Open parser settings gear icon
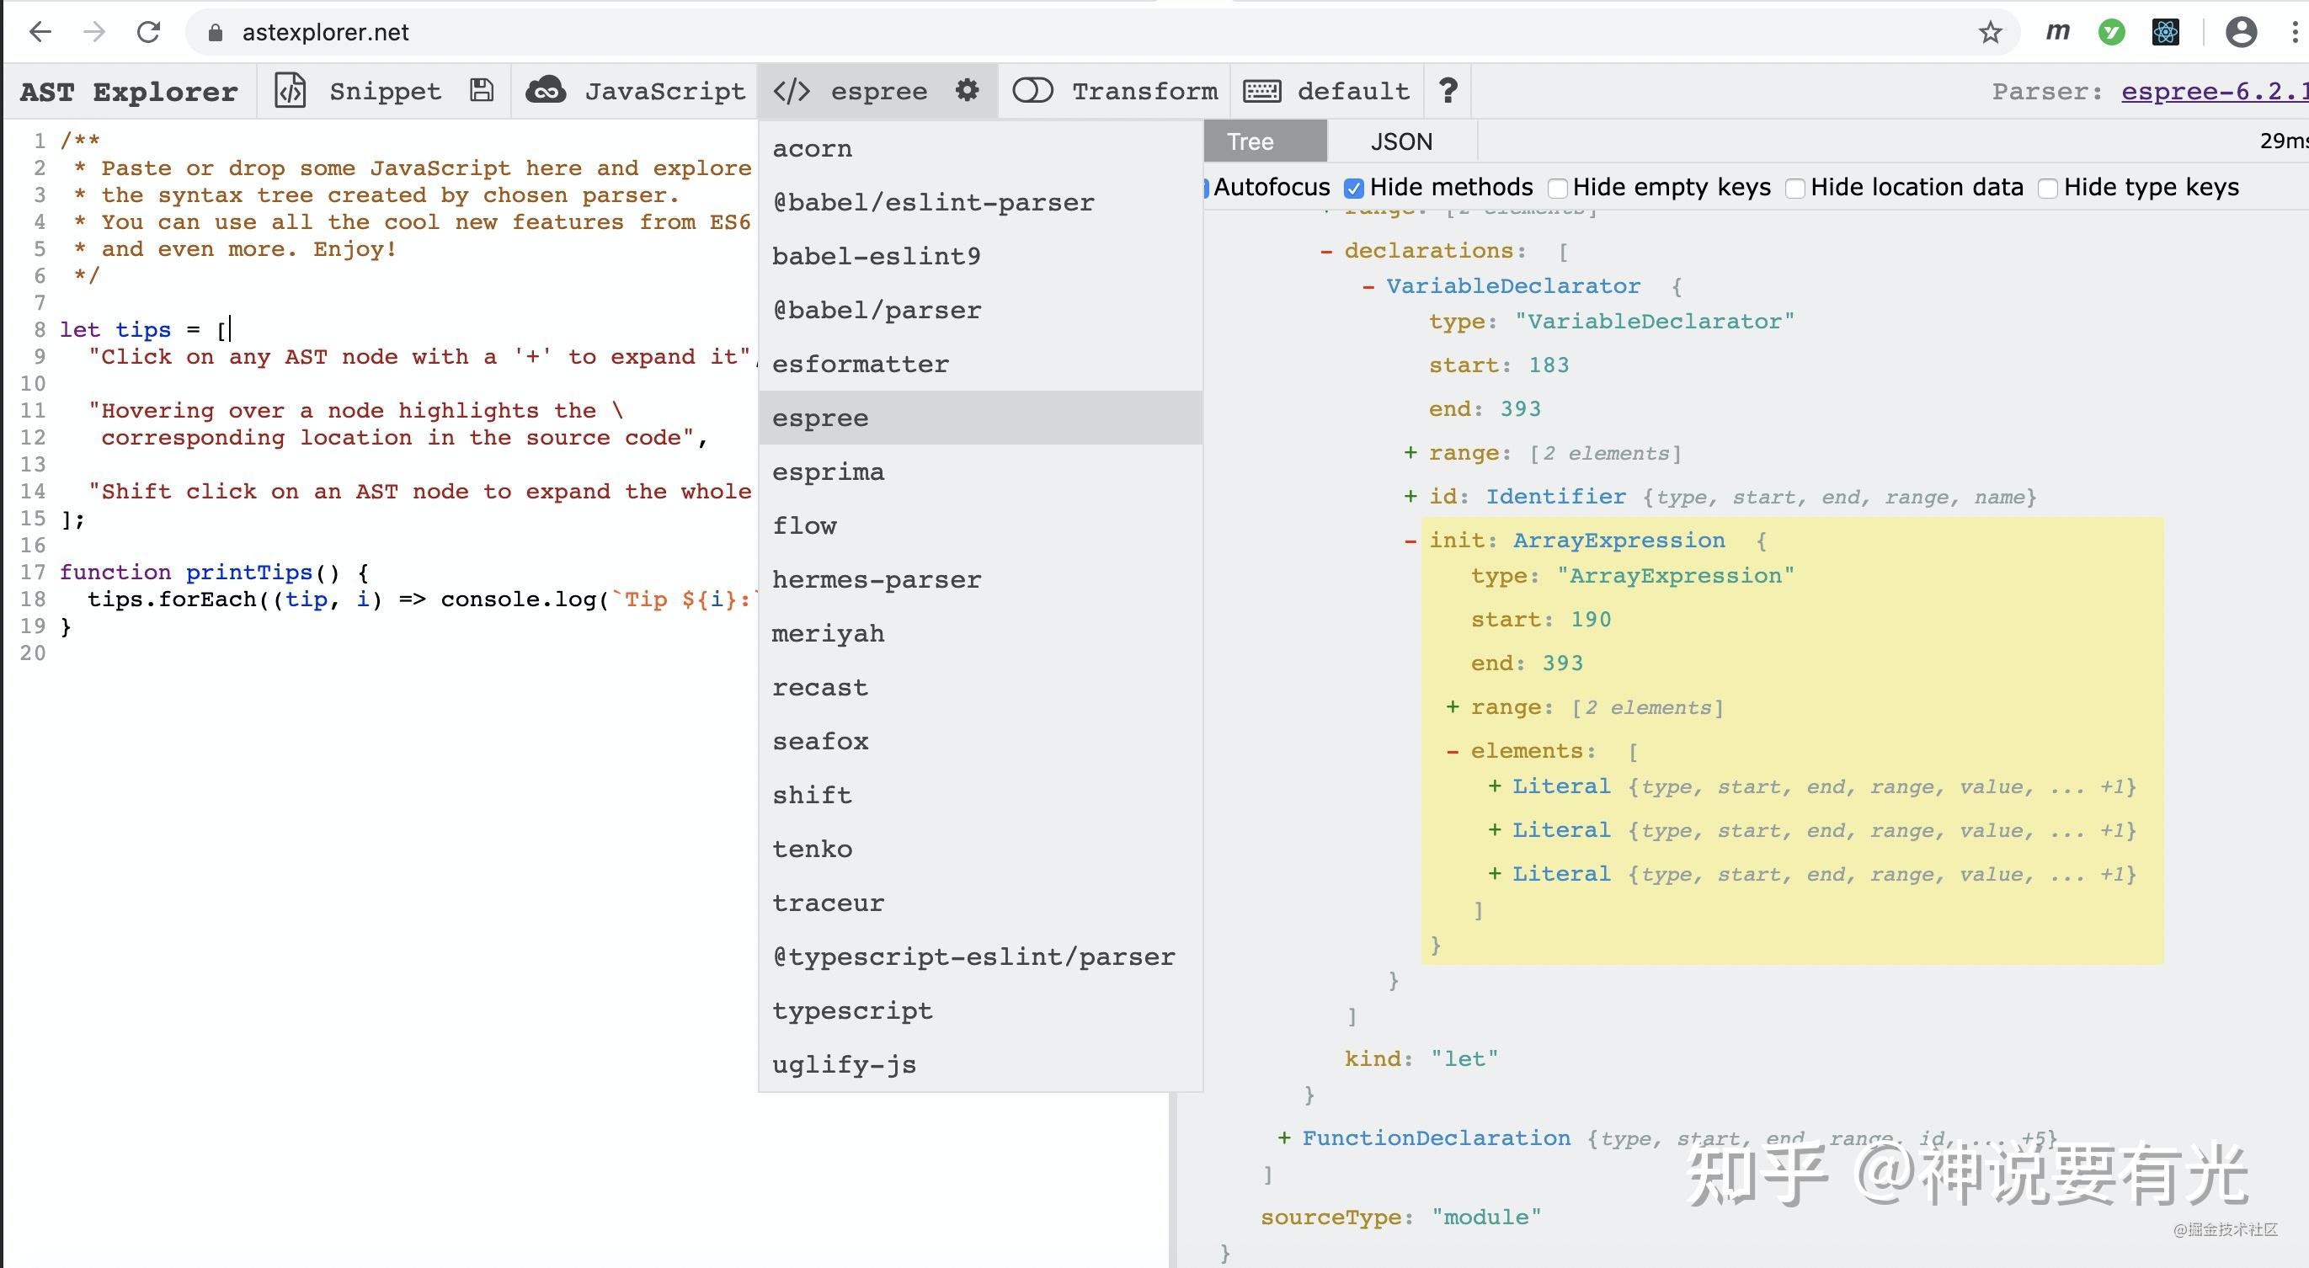 pos(966,90)
